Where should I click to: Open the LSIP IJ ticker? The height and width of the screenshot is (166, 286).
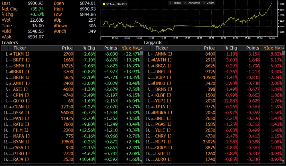(x=163, y=153)
